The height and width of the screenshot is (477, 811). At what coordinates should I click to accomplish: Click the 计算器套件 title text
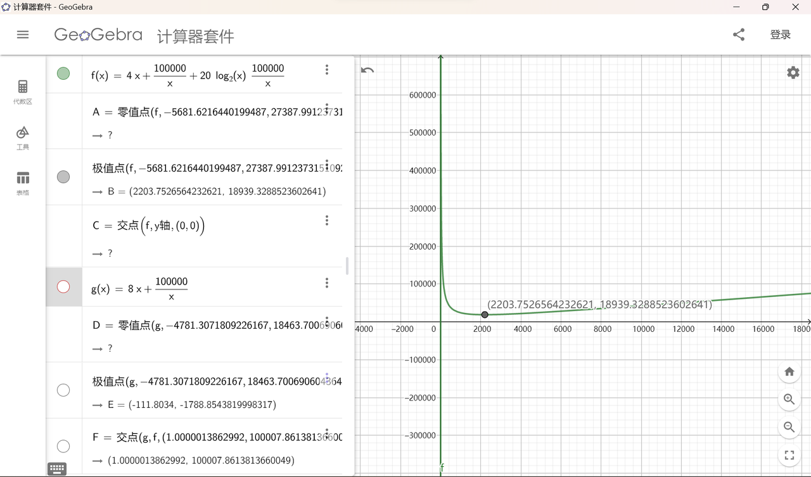[x=196, y=36]
